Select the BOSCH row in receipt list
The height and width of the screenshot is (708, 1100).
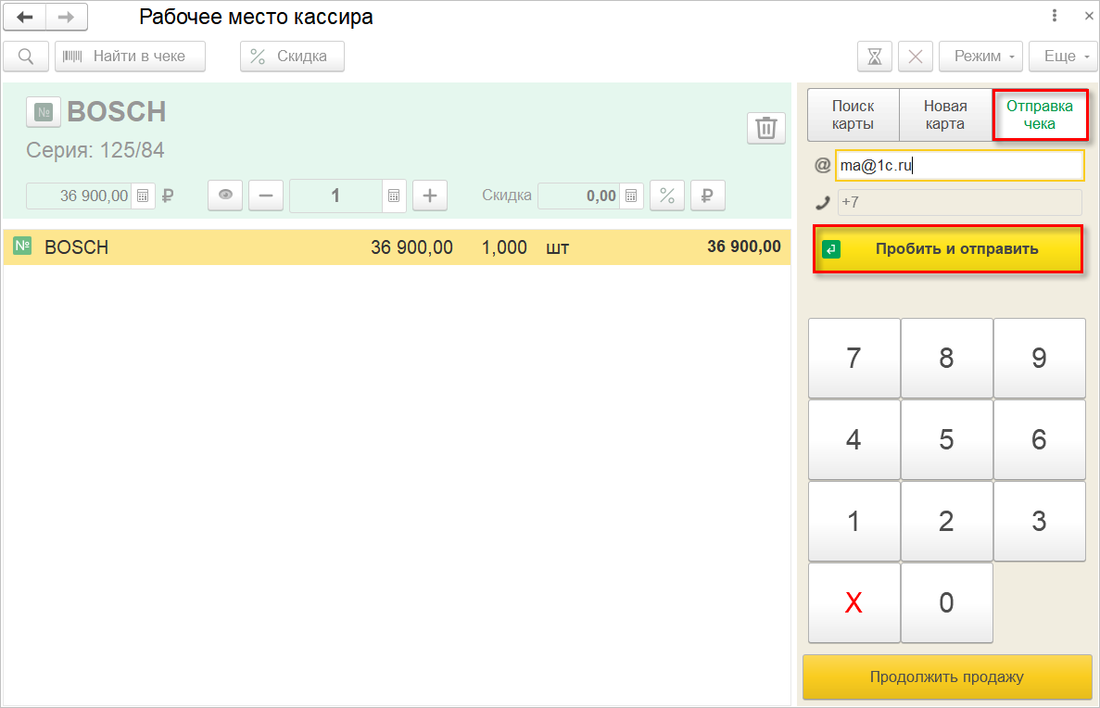(397, 247)
